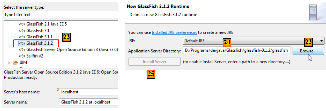
Task: Click the Sailfin v2 server icon
Action: 22,56
